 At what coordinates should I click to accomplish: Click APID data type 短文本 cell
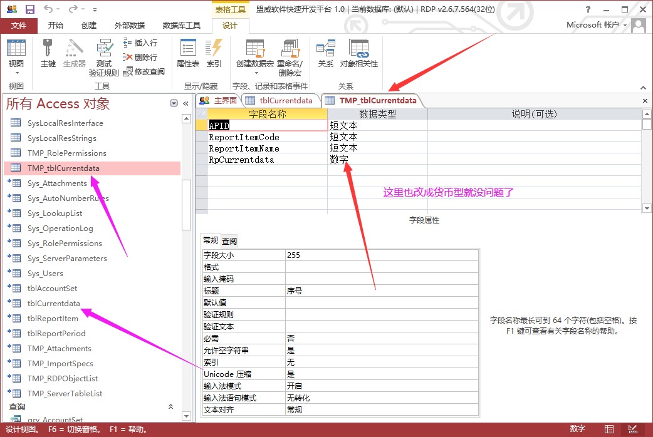coord(377,125)
